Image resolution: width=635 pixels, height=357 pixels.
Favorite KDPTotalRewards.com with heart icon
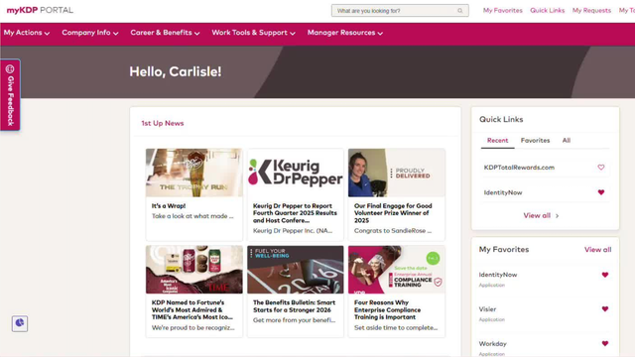click(x=601, y=168)
